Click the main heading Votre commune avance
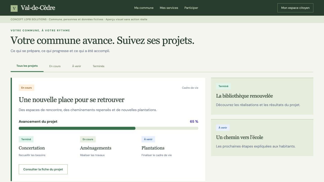The height and width of the screenshot is (182, 324). [102, 40]
